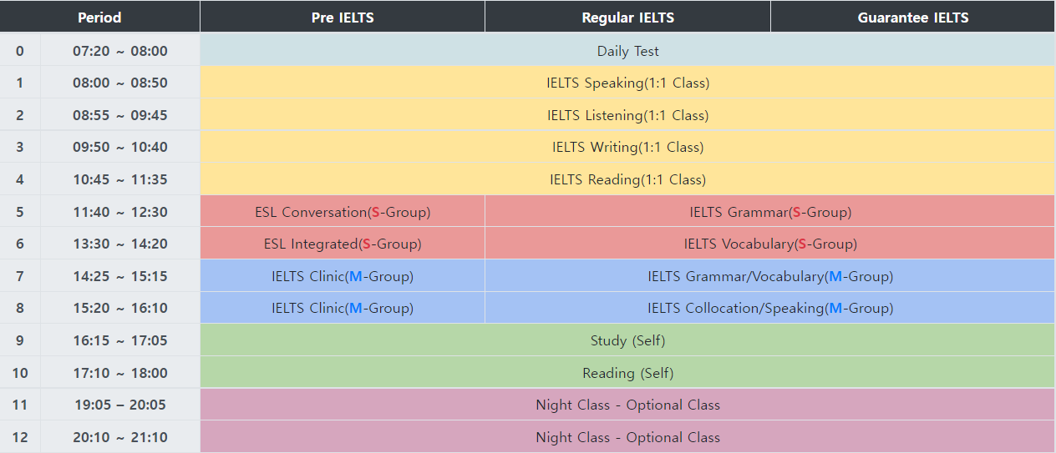Click the IELTS Speaking(1:1 Class) cell

click(627, 83)
